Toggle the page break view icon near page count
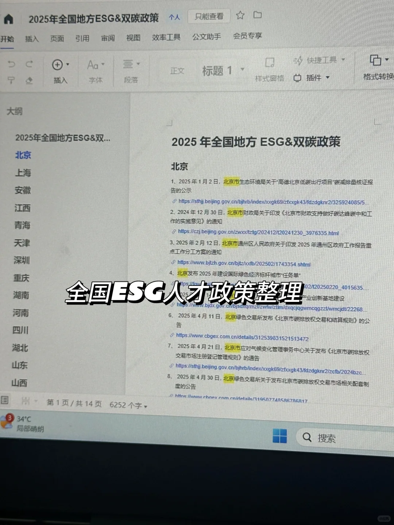The height and width of the screenshot is (525, 394). [x=26, y=400]
